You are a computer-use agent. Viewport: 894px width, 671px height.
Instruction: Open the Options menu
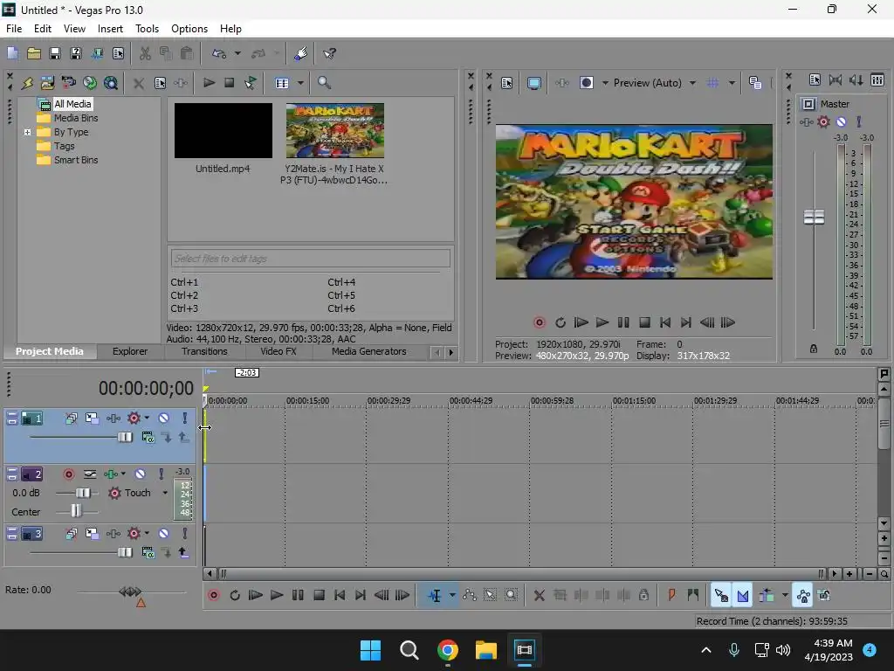[x=189, y=29]
